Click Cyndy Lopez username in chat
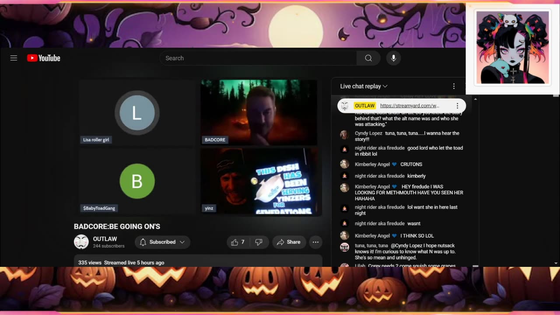 (x=368, y=133)
